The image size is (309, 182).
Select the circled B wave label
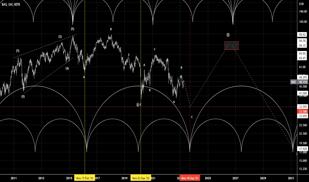pos(228,35)
